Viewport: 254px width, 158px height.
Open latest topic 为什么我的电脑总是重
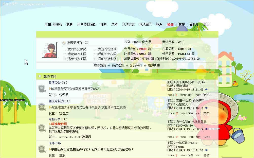click(191, 121)
